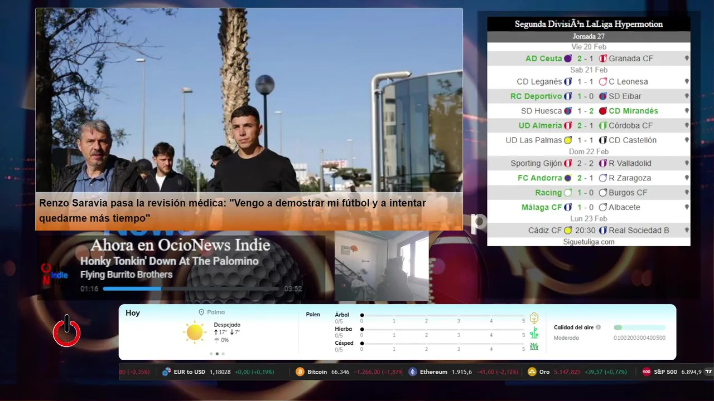The image size is (714, 401).
Task: Click the Césped grass pollen icon
Action: pyautogui.click(x=534, y=346)
